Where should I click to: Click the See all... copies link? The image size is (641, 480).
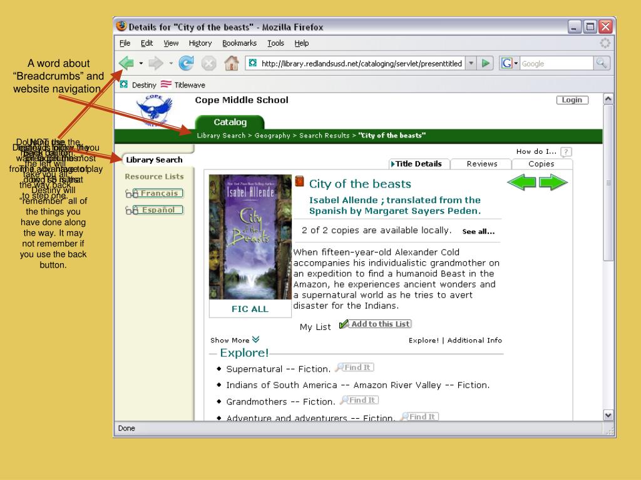(x=478, y=231)
